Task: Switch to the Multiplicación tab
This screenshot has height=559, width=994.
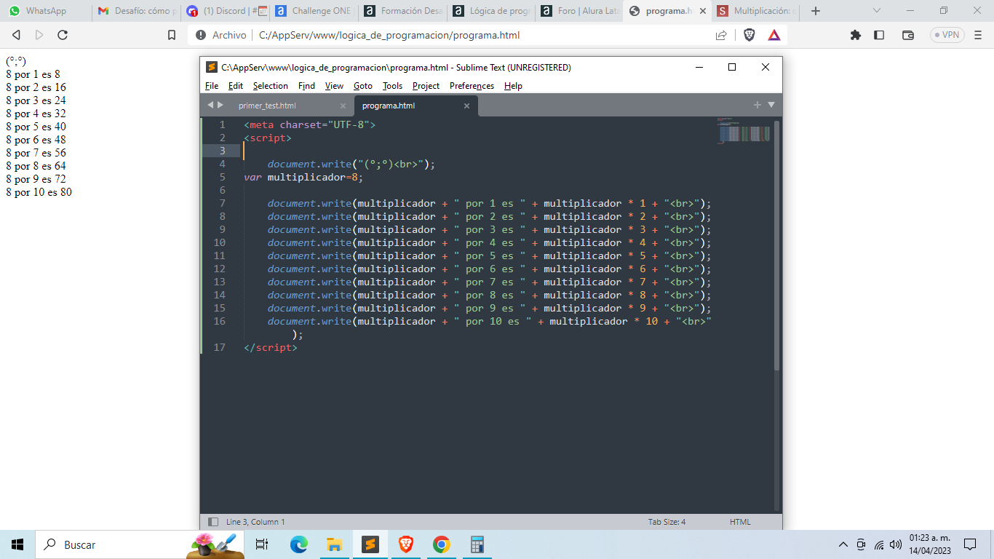Action: pyautogui.click(x=758, y=11)
